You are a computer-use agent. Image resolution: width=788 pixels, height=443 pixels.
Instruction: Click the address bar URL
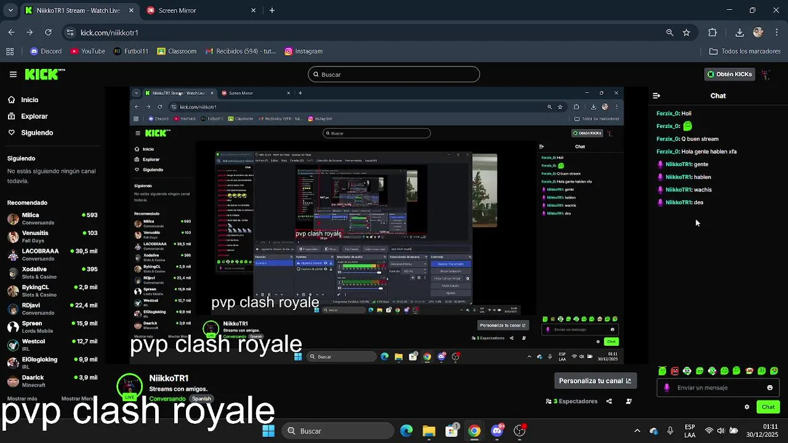tap(110, 33)
